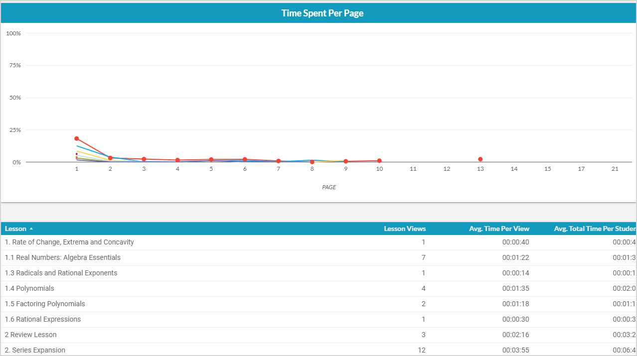The height and width of the screenshot is (356, 637).
Task: Click the Time Spent Per Page title bar
Action: pyautogui.click(x=322, y=13)
